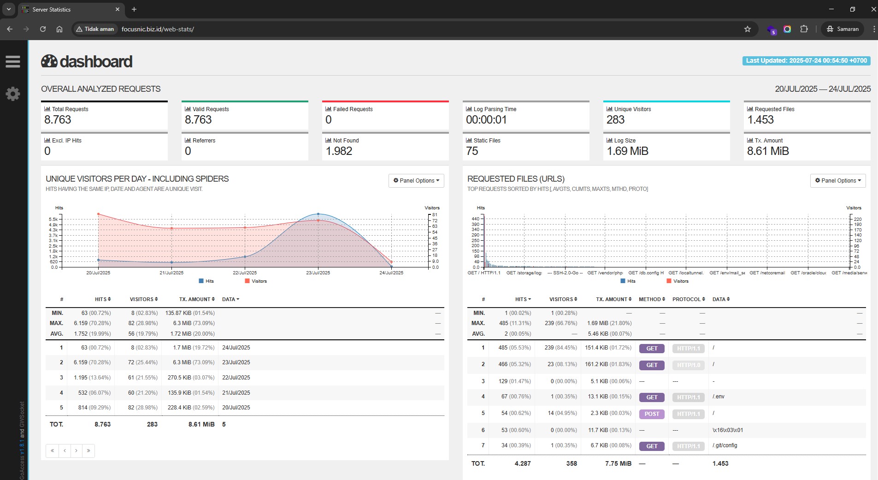Click the browser address bar URL
This screenshot has width=878, height=480.
158,29
